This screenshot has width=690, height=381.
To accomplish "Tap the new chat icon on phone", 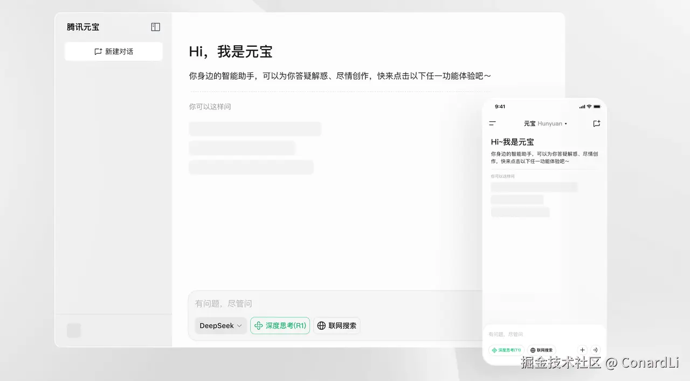I will point(596,123).
